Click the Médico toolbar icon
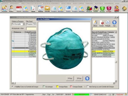Image resolution: width=128 pixels, height=96 pixels. coord(11,9)
